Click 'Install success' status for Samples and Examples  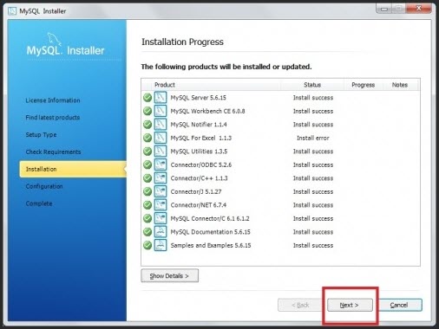(313, 245)
